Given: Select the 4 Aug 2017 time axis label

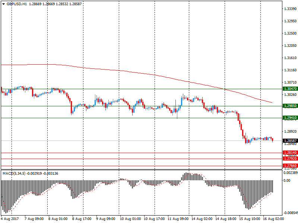Looking at the screenshot, I should click(10, 219).
